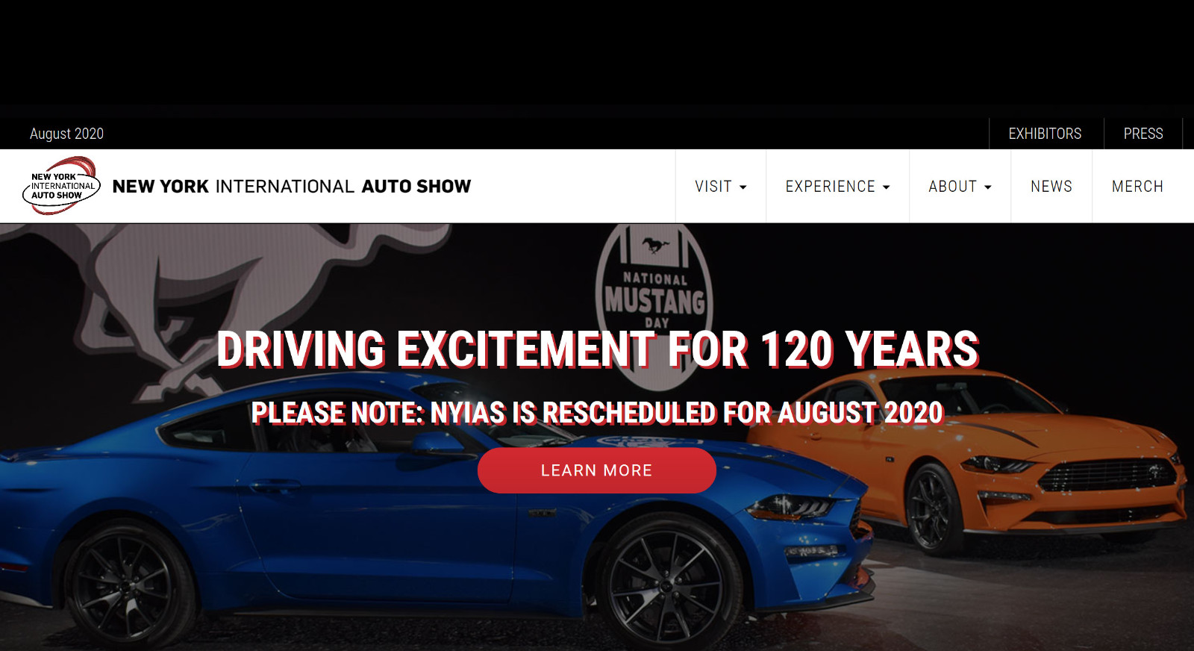The width and height of the screenshot is (1194, 651).
Task: Open the VISIT dropdown menu
Action: (721, 186)
